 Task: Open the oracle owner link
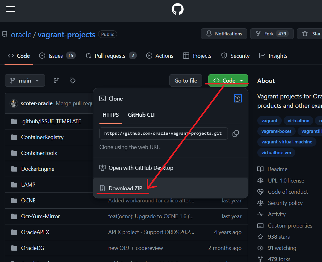click(x=21, y=34)
